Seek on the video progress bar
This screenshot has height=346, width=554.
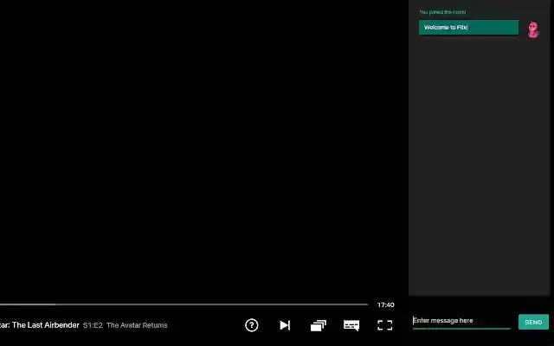[184, 304]
